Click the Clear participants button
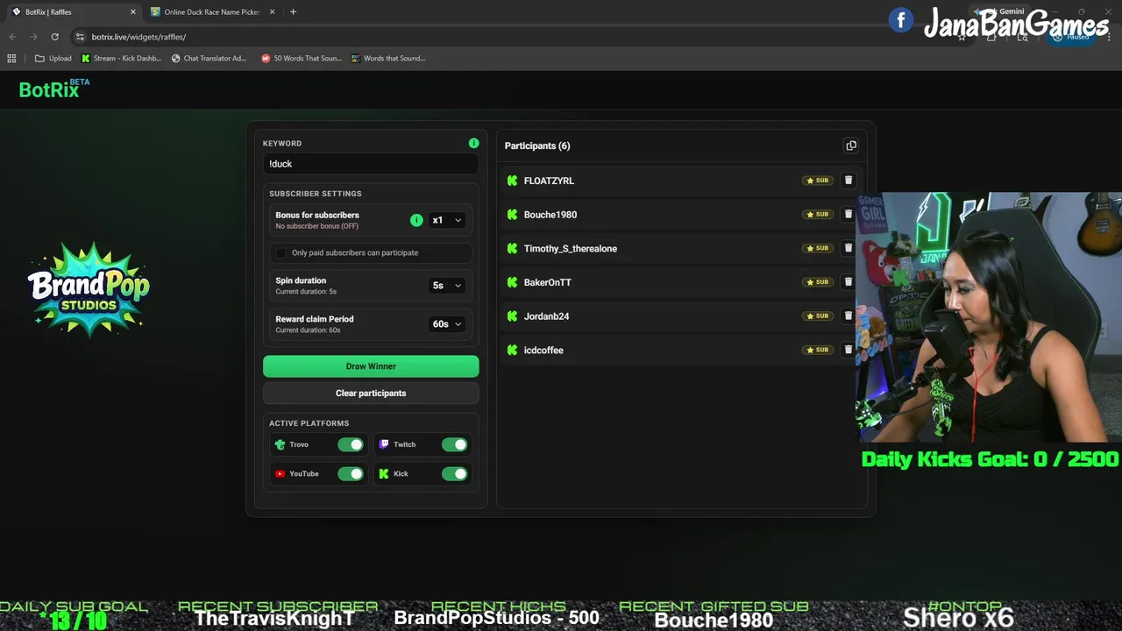Screen dimensions: 1122x631 coord(371,393)
